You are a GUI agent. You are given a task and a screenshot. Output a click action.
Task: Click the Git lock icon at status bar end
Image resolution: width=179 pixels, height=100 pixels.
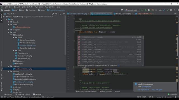[176, 97]
